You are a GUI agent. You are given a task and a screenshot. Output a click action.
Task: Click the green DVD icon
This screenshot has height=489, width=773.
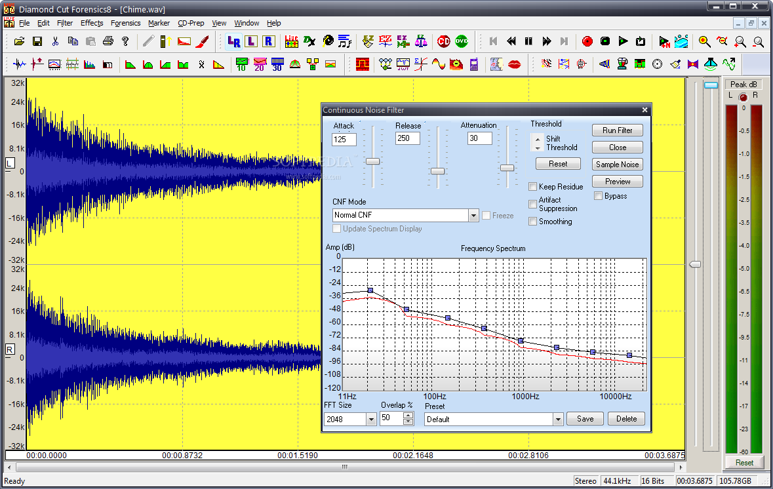[x=462, y=41]
